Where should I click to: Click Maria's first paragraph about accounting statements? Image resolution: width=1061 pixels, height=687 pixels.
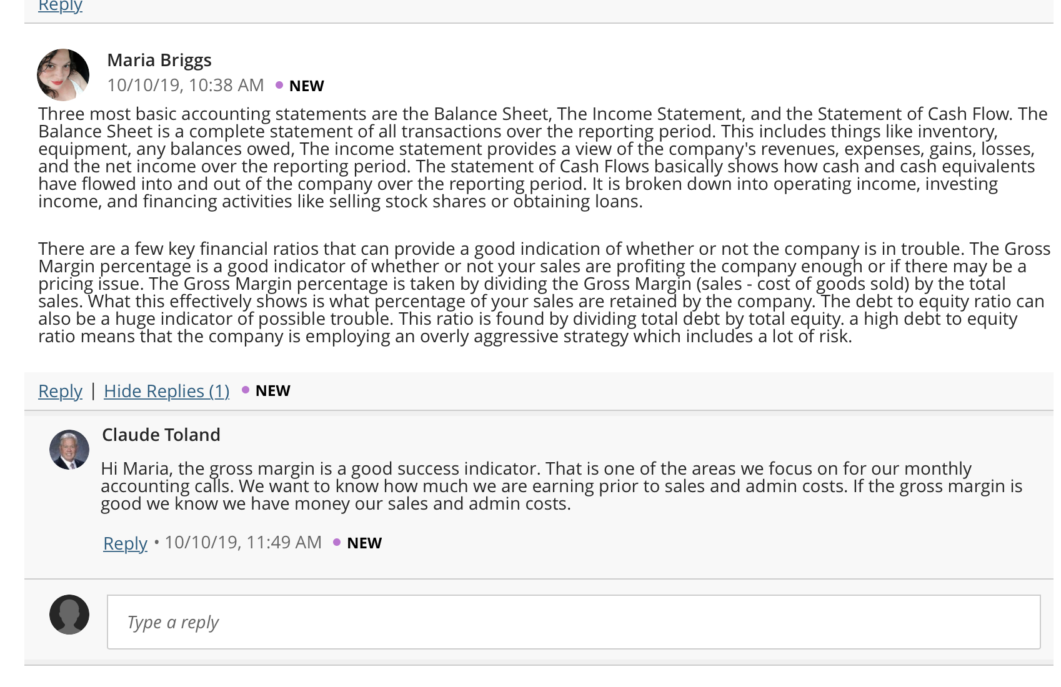[542, 157]
